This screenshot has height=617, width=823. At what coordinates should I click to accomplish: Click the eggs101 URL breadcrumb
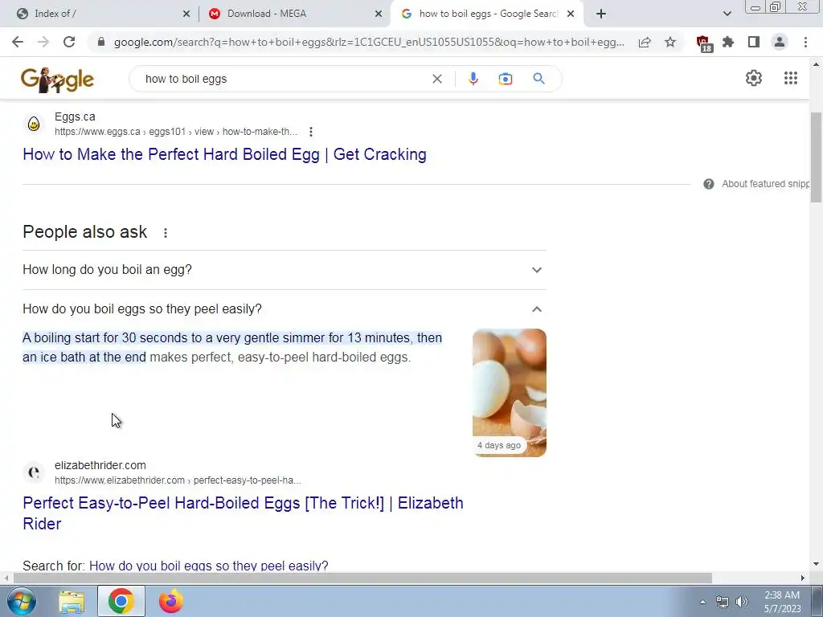167,132
